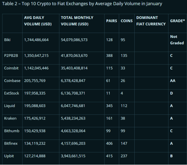Click the Coinbase row label
This screenshot has height=165, width=187.
point(12,81)
